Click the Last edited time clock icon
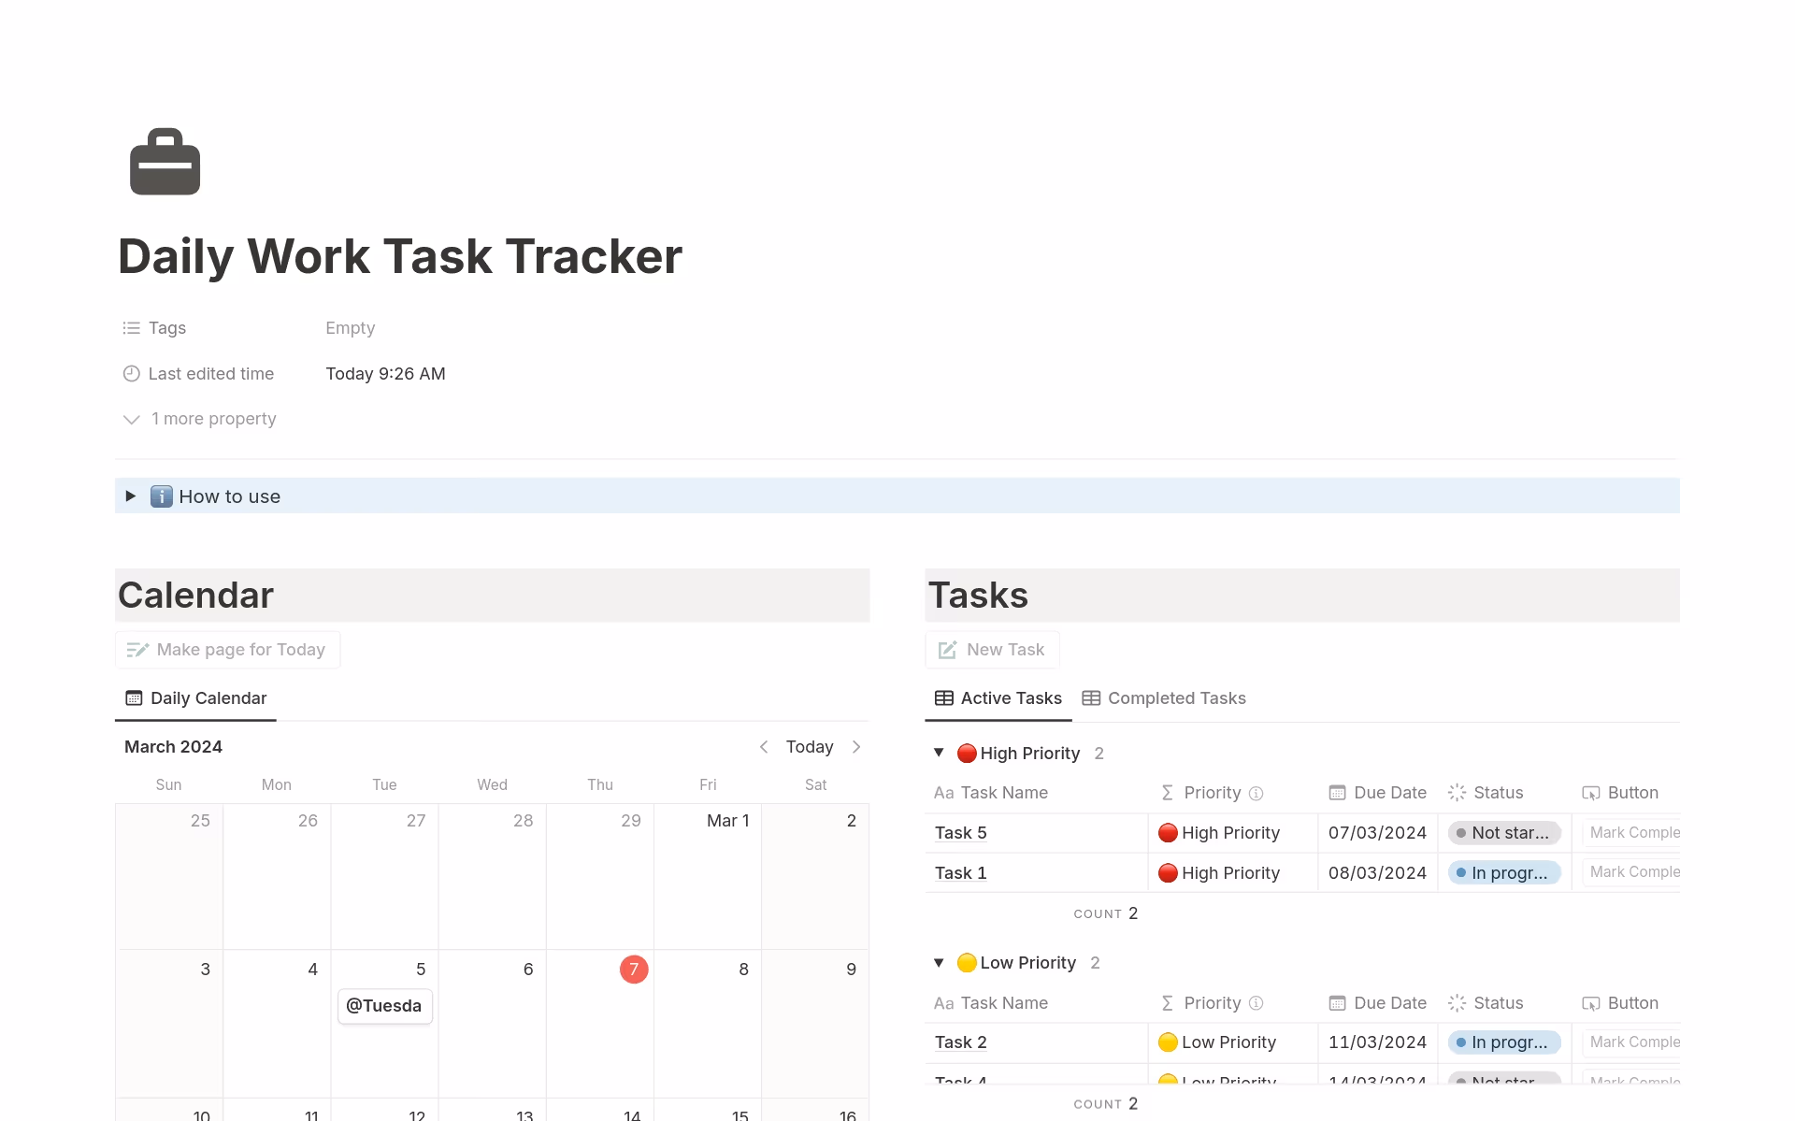 131,374
